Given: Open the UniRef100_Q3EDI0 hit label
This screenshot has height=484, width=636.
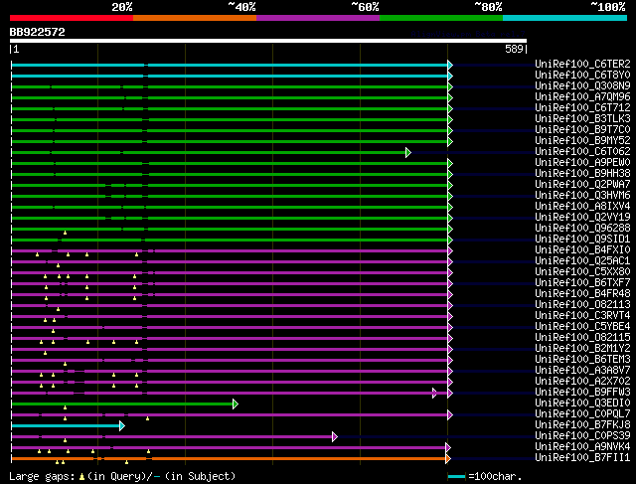Looking at the screenshot, I should click(581, 403).
